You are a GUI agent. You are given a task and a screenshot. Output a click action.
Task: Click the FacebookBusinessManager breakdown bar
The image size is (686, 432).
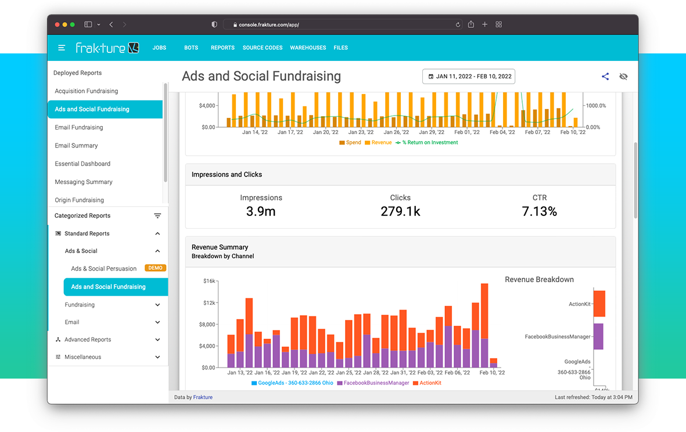coord(598,337)
